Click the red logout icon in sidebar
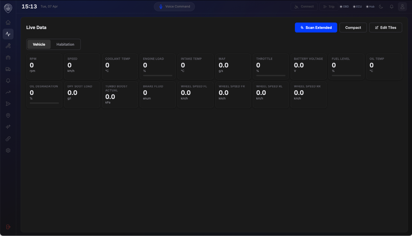 coord(8,227)
